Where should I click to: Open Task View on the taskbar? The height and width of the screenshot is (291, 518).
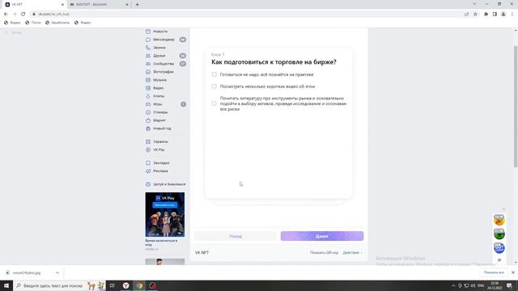[113, 285]
